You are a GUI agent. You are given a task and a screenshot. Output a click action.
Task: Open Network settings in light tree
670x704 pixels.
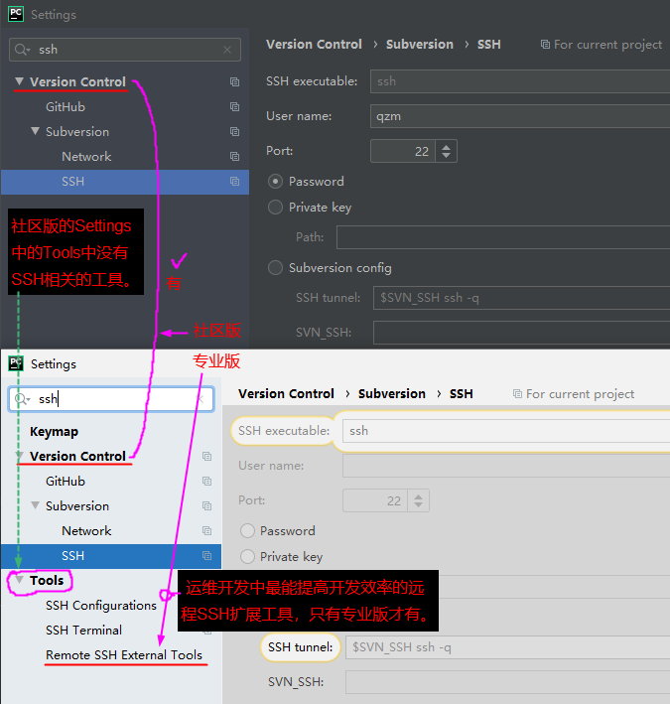(x=86, y=530)
